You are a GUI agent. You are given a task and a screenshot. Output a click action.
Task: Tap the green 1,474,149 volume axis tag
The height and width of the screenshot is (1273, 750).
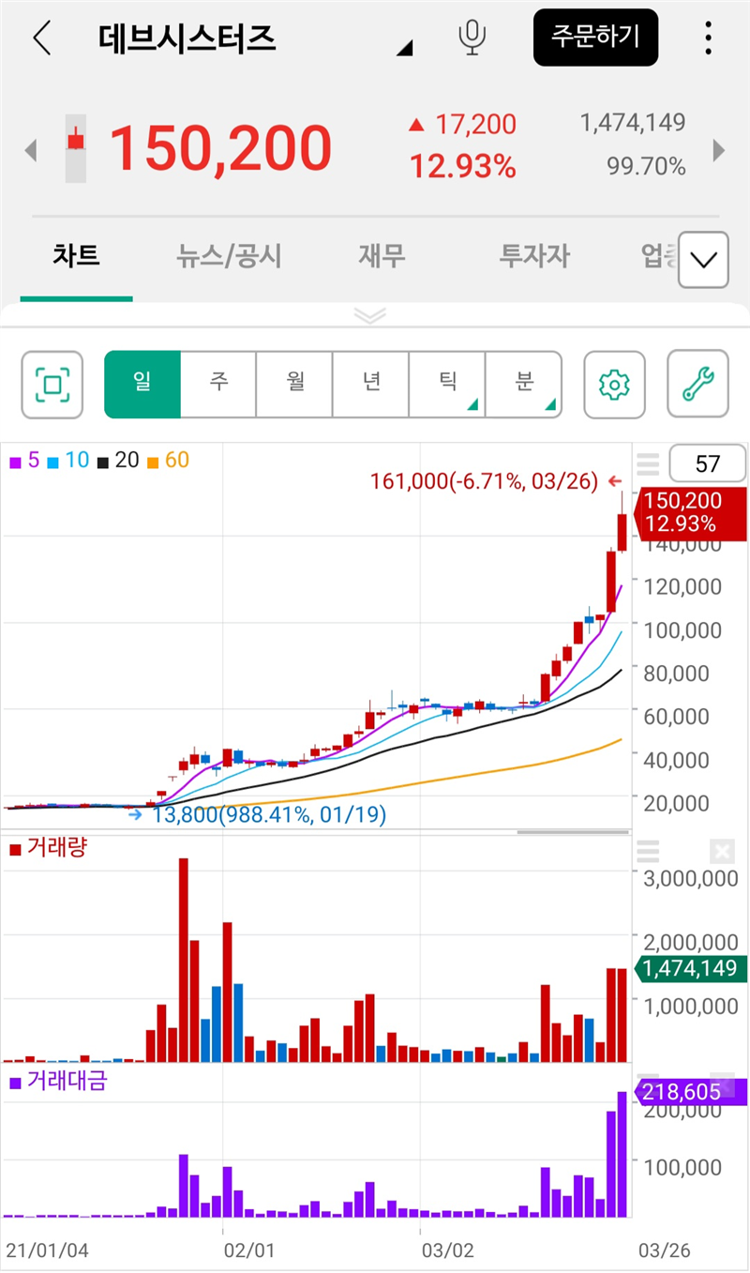691,968
